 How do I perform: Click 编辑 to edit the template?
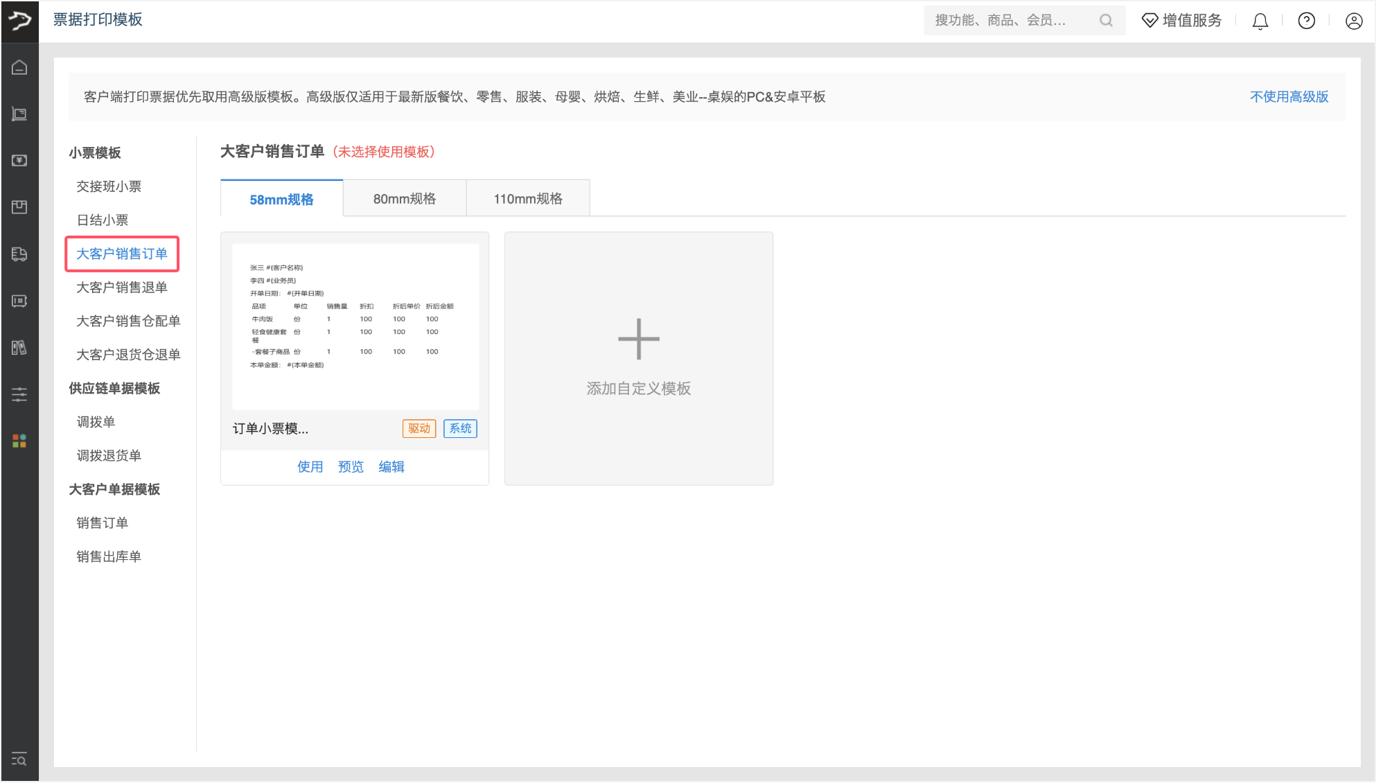[391, 466]
